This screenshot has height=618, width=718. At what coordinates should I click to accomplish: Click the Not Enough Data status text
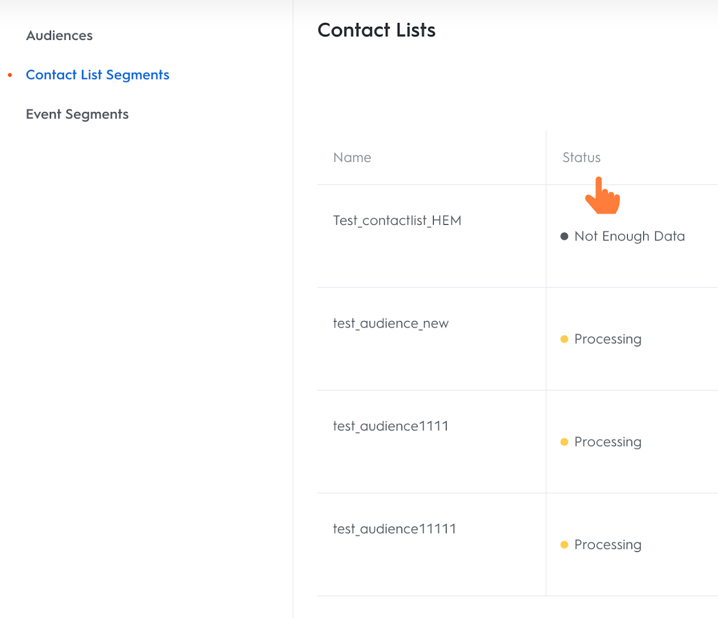tap(629, 236)
